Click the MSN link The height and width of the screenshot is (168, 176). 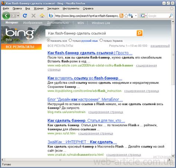click(81, 23)
